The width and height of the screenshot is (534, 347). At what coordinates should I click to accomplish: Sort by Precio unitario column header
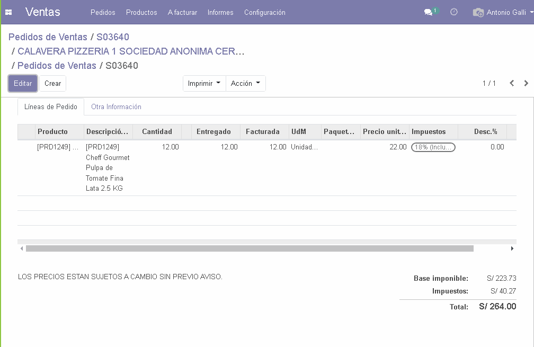coord(385,131)
